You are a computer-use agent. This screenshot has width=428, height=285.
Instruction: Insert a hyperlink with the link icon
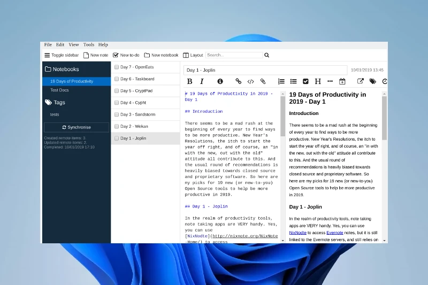[238, 81]
